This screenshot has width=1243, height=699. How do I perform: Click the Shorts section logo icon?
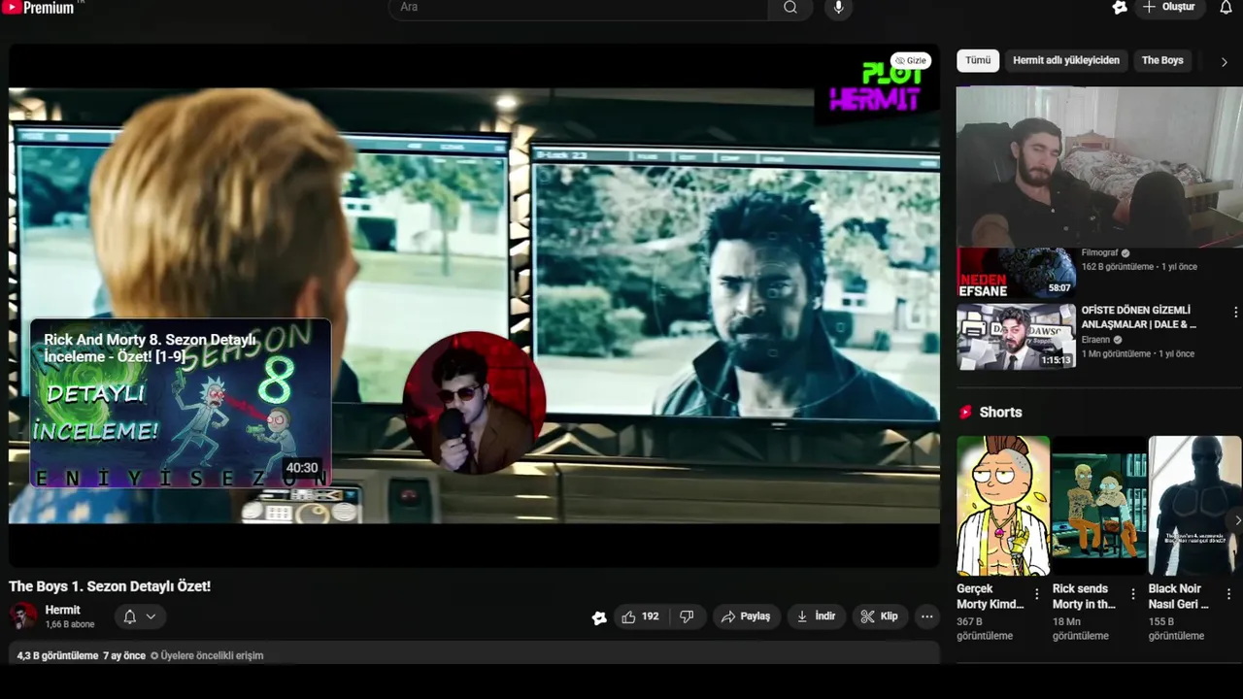[x=965, y=413]
